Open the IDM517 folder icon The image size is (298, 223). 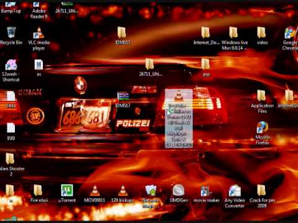click(122, 35)
